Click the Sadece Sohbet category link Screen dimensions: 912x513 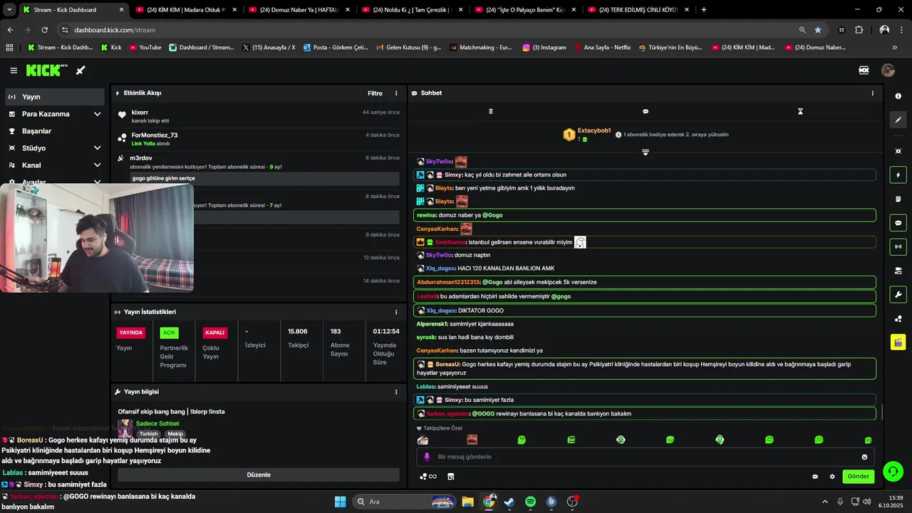157,423
